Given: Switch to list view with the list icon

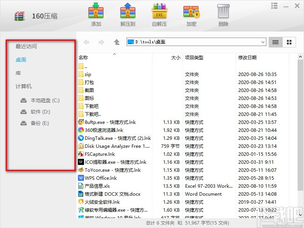Looking at the screenshot, I should 275,42.
